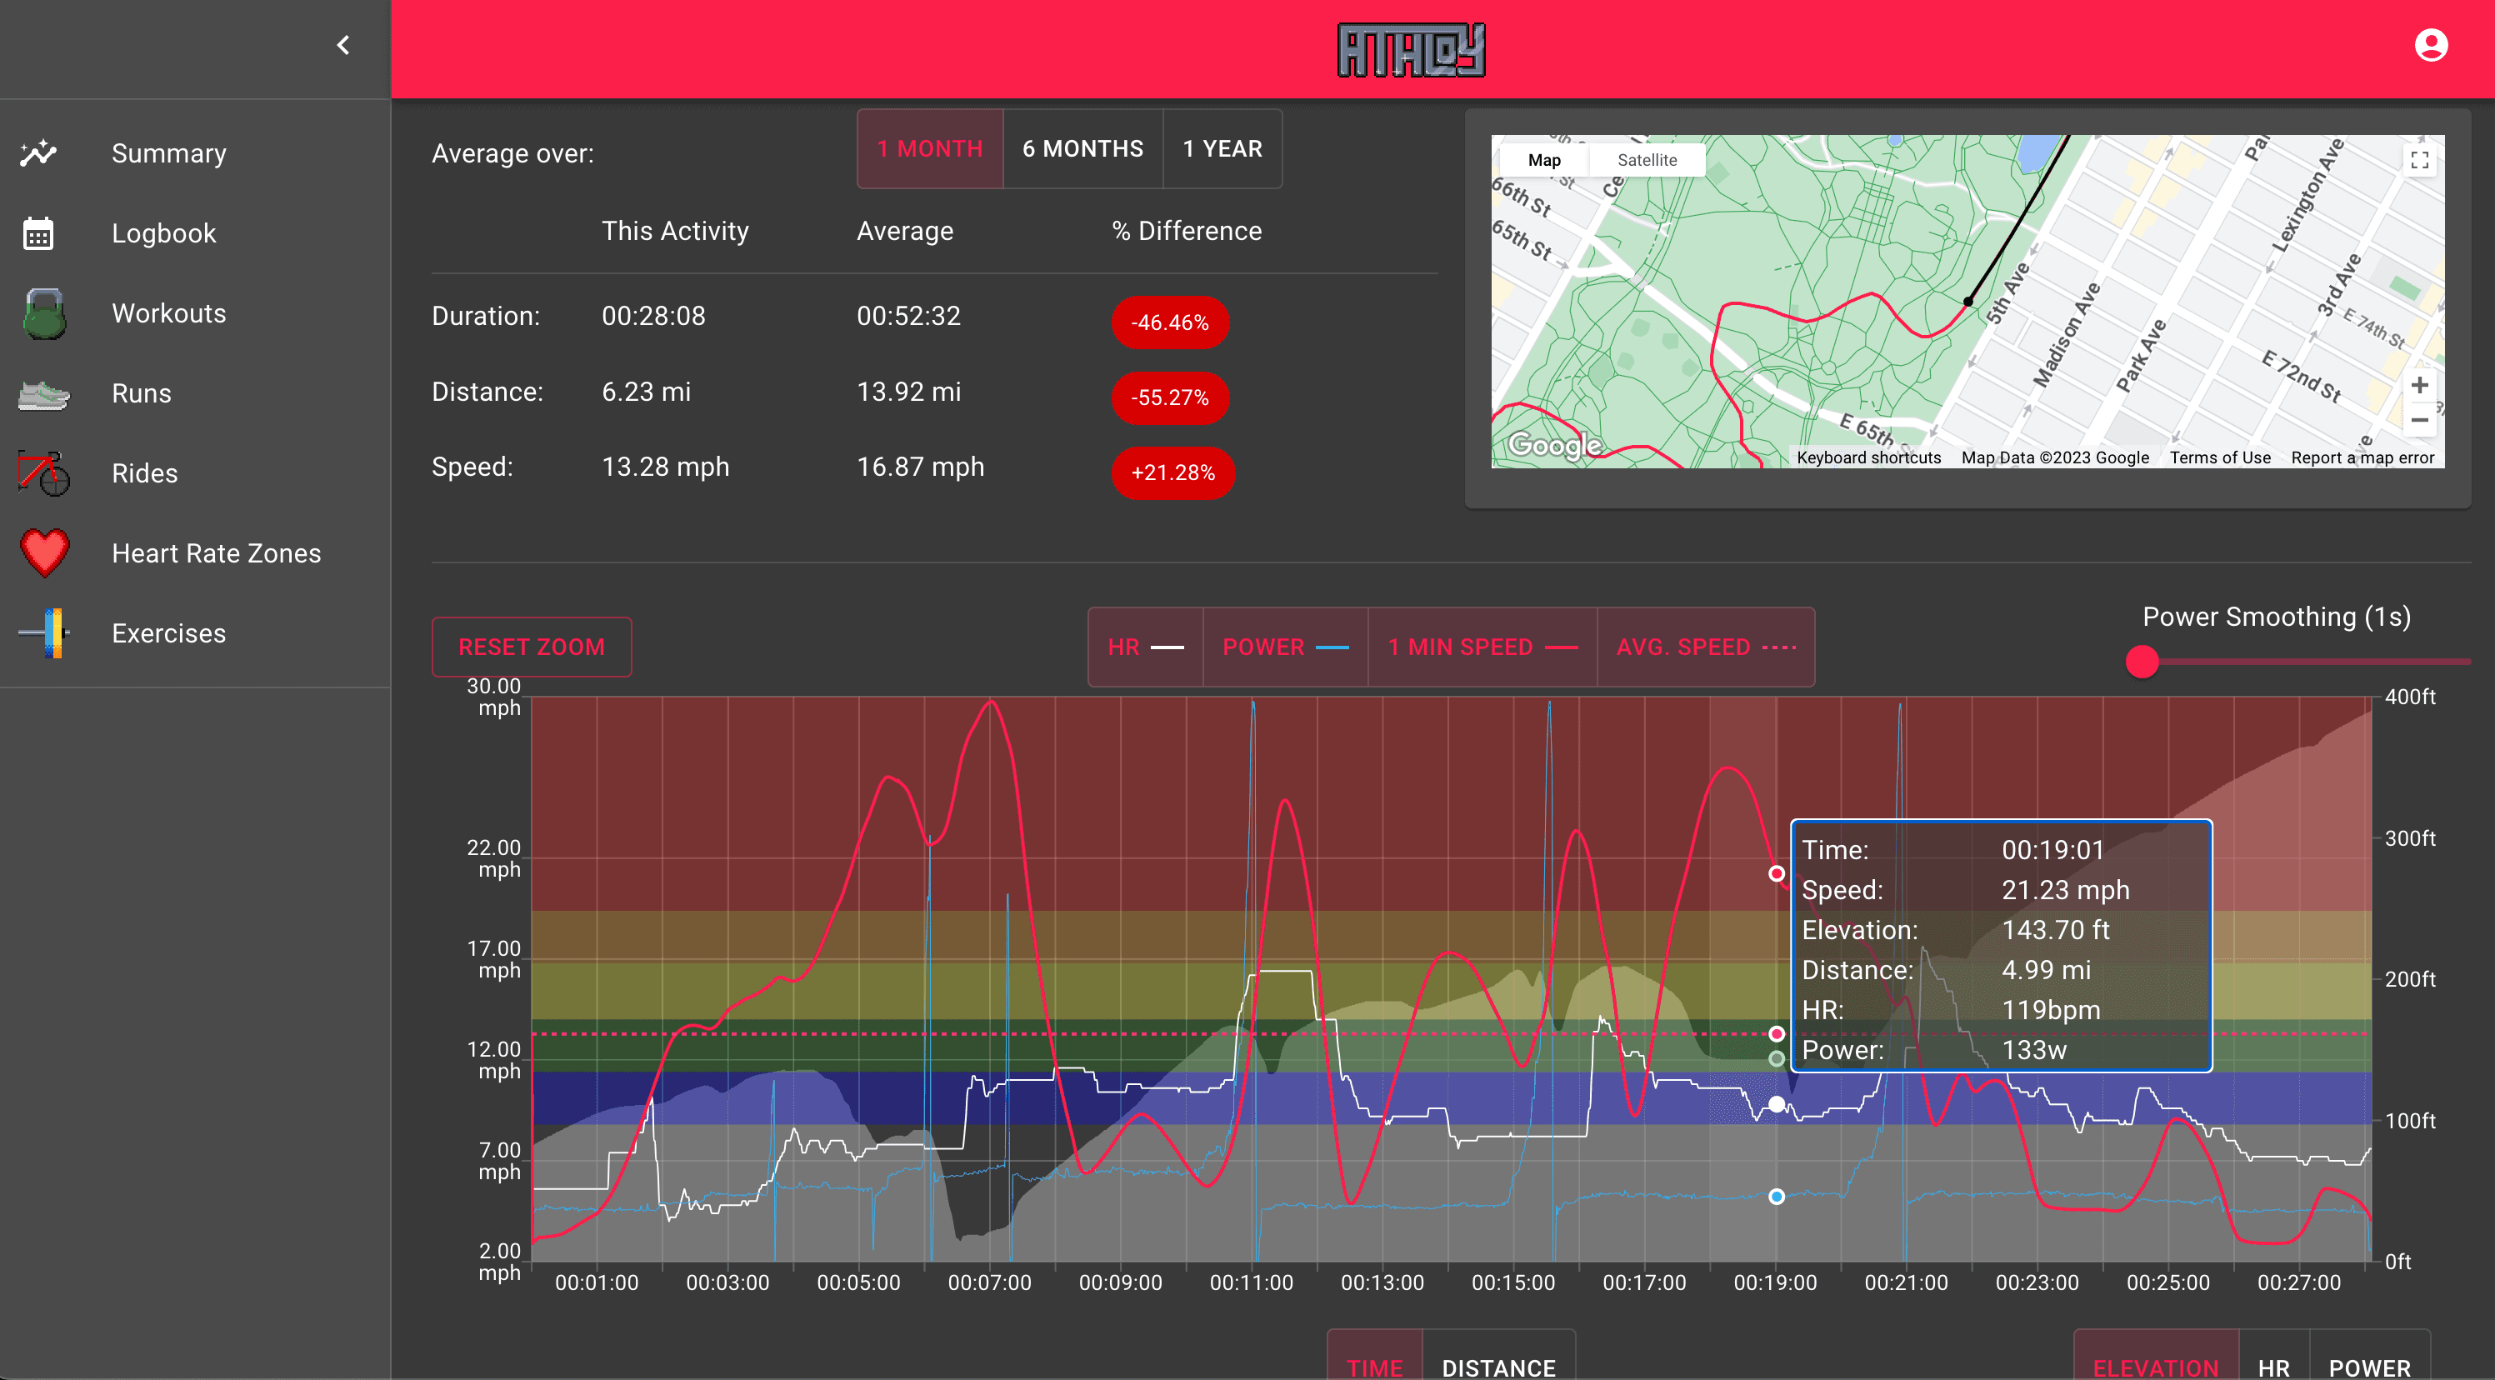Image resolution: width=2495 pixels, height=1380 pixels.
Task: Switch map to Satellite view
Action: pos(1646,160)
